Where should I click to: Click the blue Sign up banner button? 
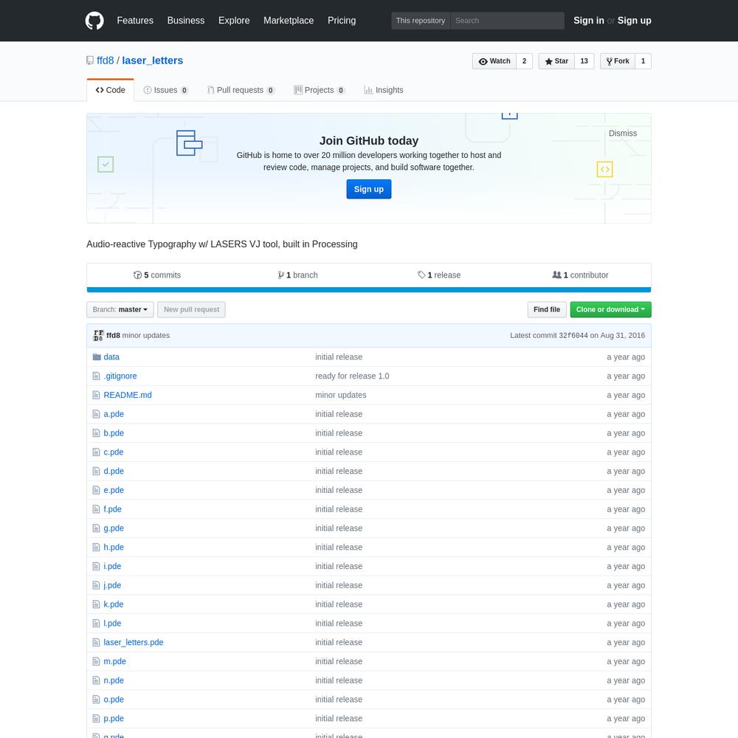[368, 189]
